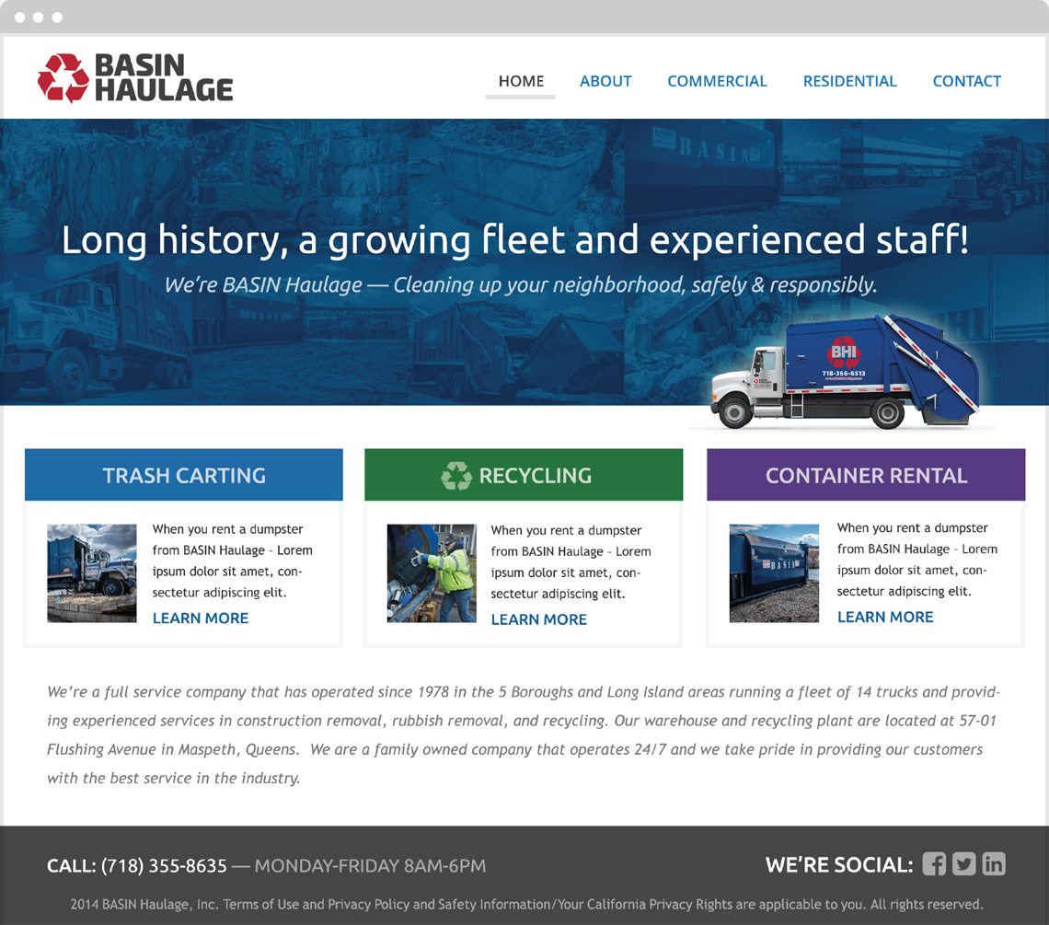
Task: Open the Twitter social icon
Action: pos(964,863)
